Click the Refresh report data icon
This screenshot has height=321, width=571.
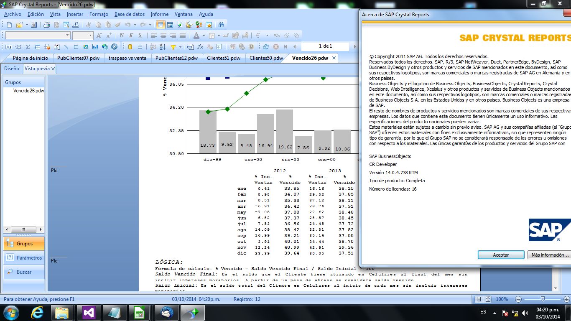pos(266,47)
